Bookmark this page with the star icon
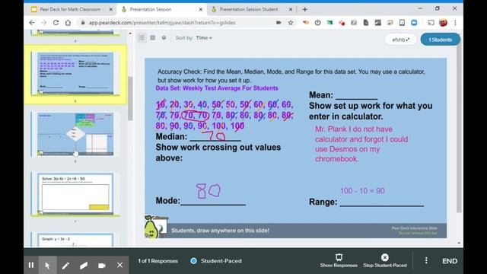487x274 pixels. click(291, 23)
